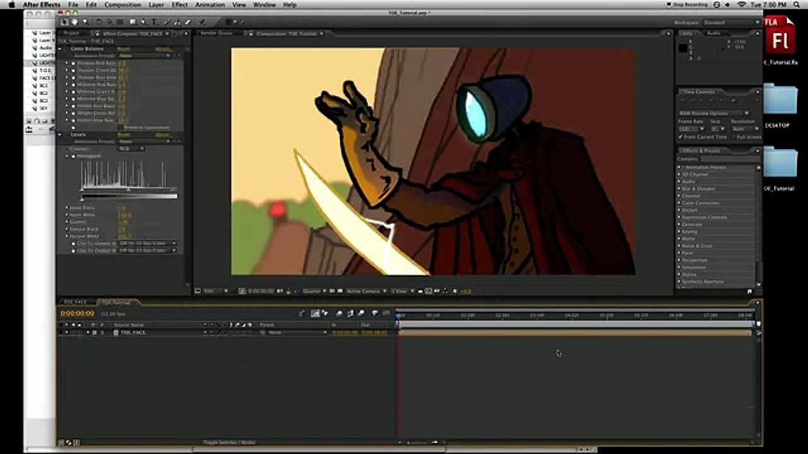Collapse Color Balance effect properties
The image size is (808, 454).
coord(59,49)
